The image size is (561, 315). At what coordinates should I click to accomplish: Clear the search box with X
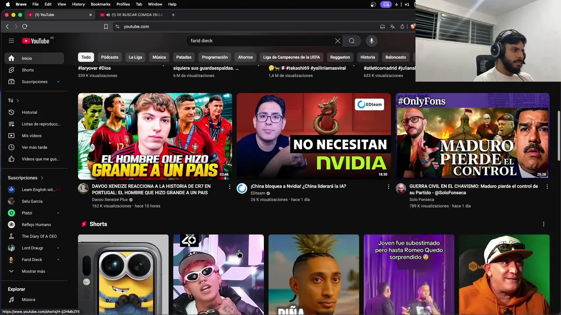coord(337,41)
